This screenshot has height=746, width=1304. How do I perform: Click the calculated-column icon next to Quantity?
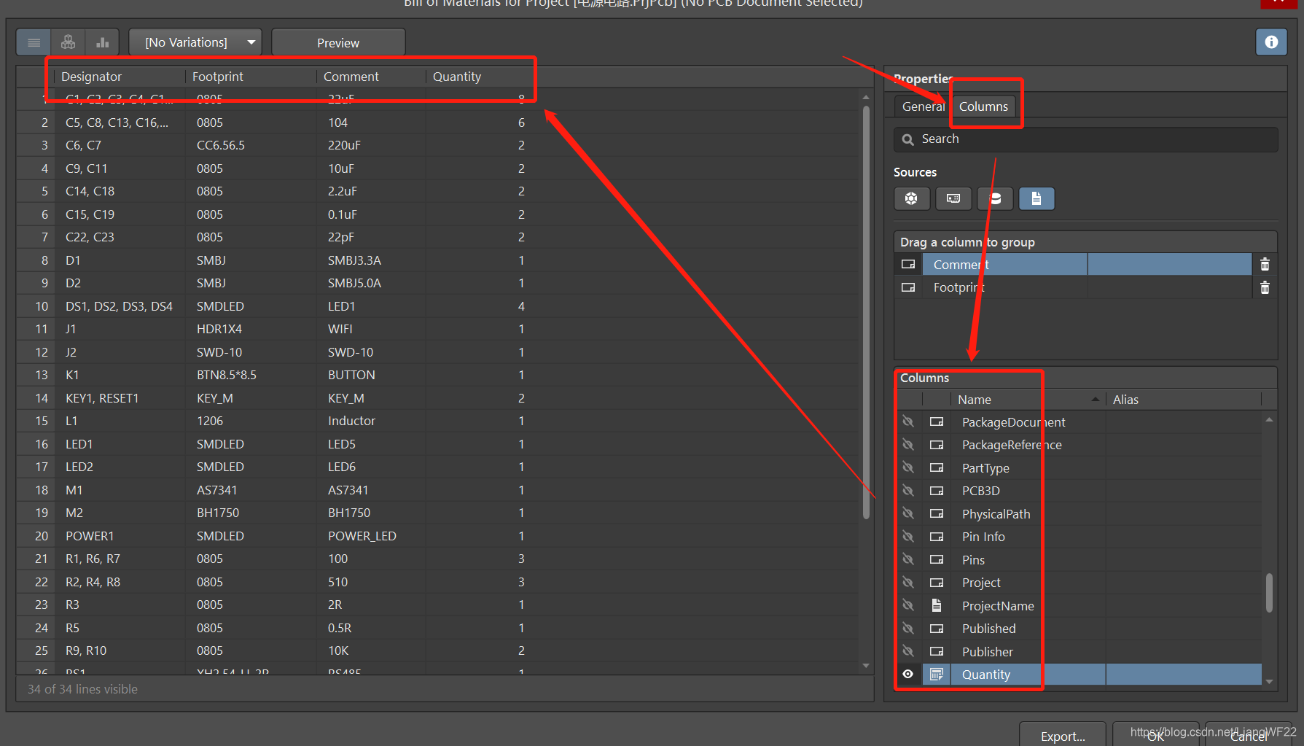tap(937, 675)
